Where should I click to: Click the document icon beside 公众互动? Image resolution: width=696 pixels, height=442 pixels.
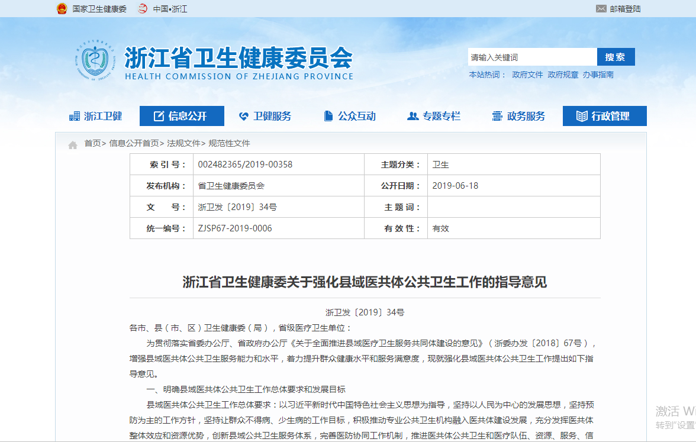click(x=328, y=116)
